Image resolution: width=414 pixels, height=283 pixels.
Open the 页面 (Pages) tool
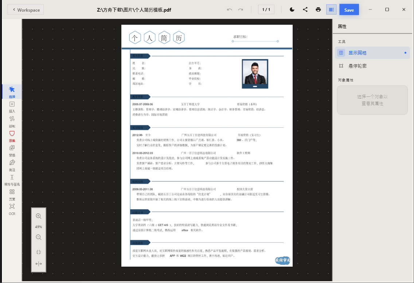(12, 195)
